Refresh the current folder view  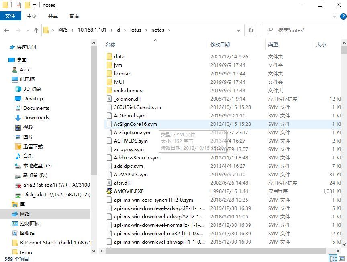coord(251,30)
